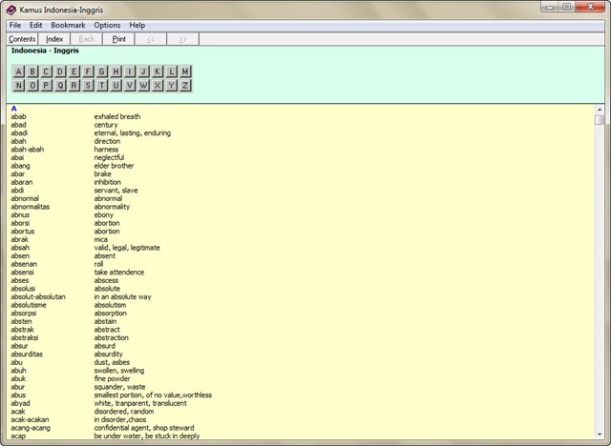Jump to letter L entries
Image resolution: width=611 pixels, height=446 pixels.
171,71
